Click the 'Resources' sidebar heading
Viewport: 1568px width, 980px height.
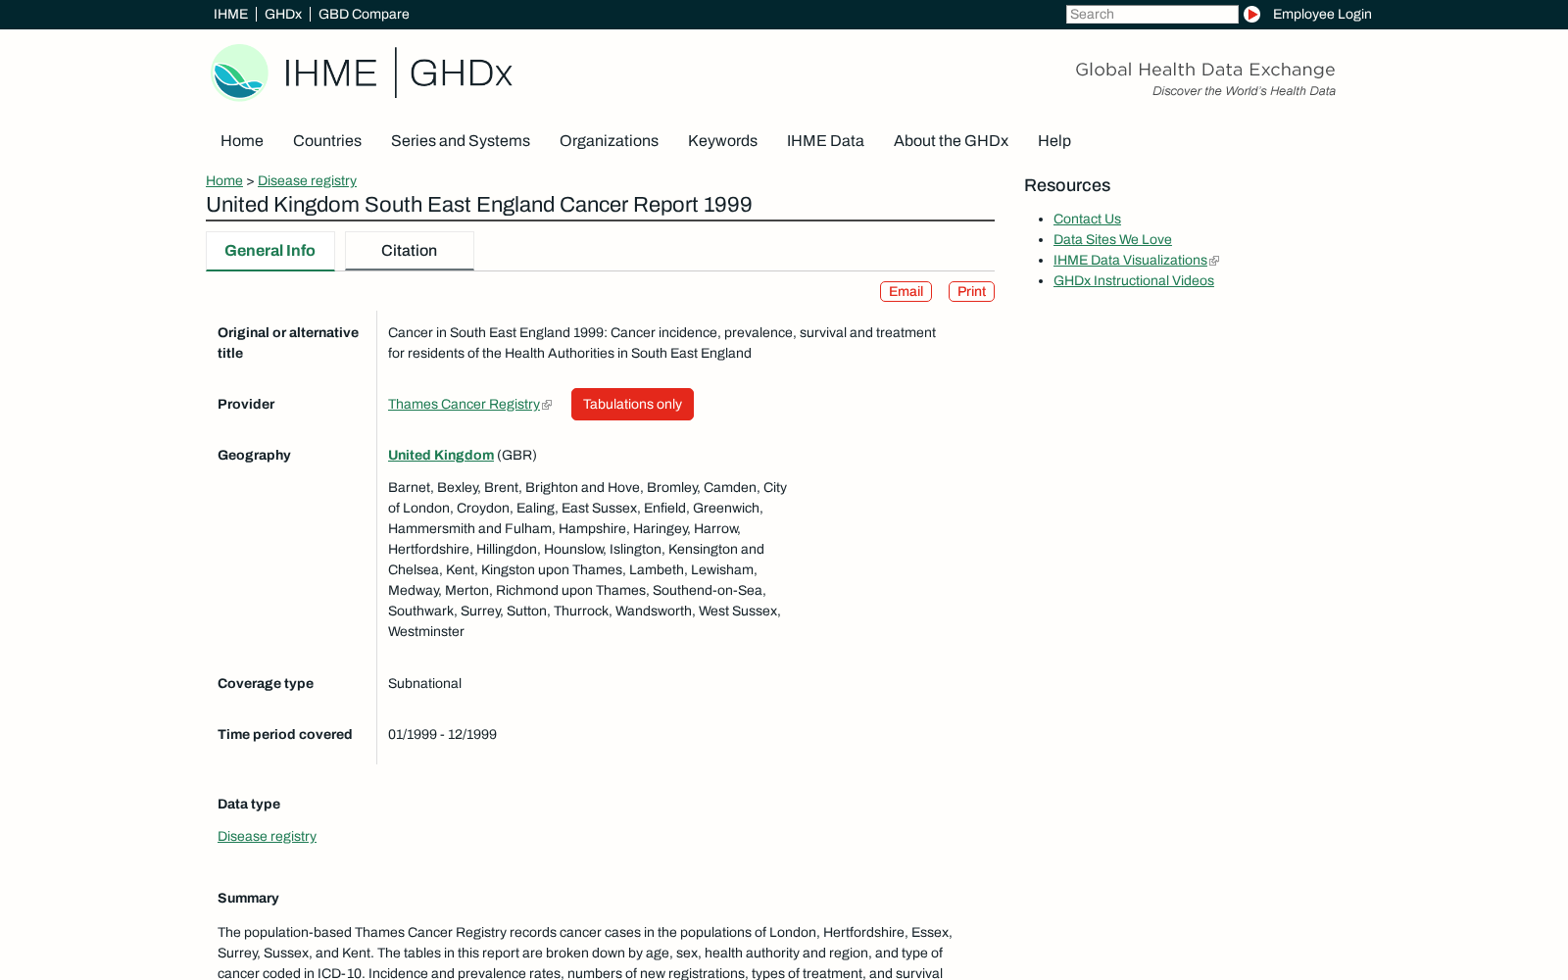(1067, 186)
